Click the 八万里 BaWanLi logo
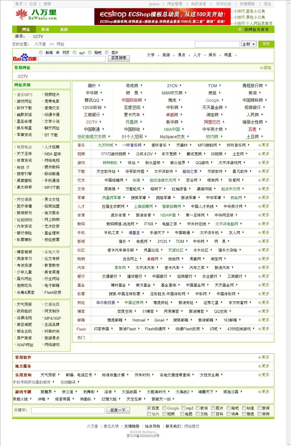The width and height of the screenshot is (291, 446). [36, 15]
